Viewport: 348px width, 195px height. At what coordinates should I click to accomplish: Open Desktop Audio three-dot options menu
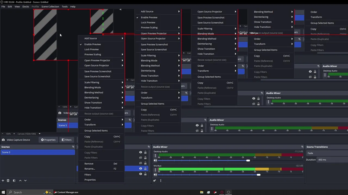point(156,156)
